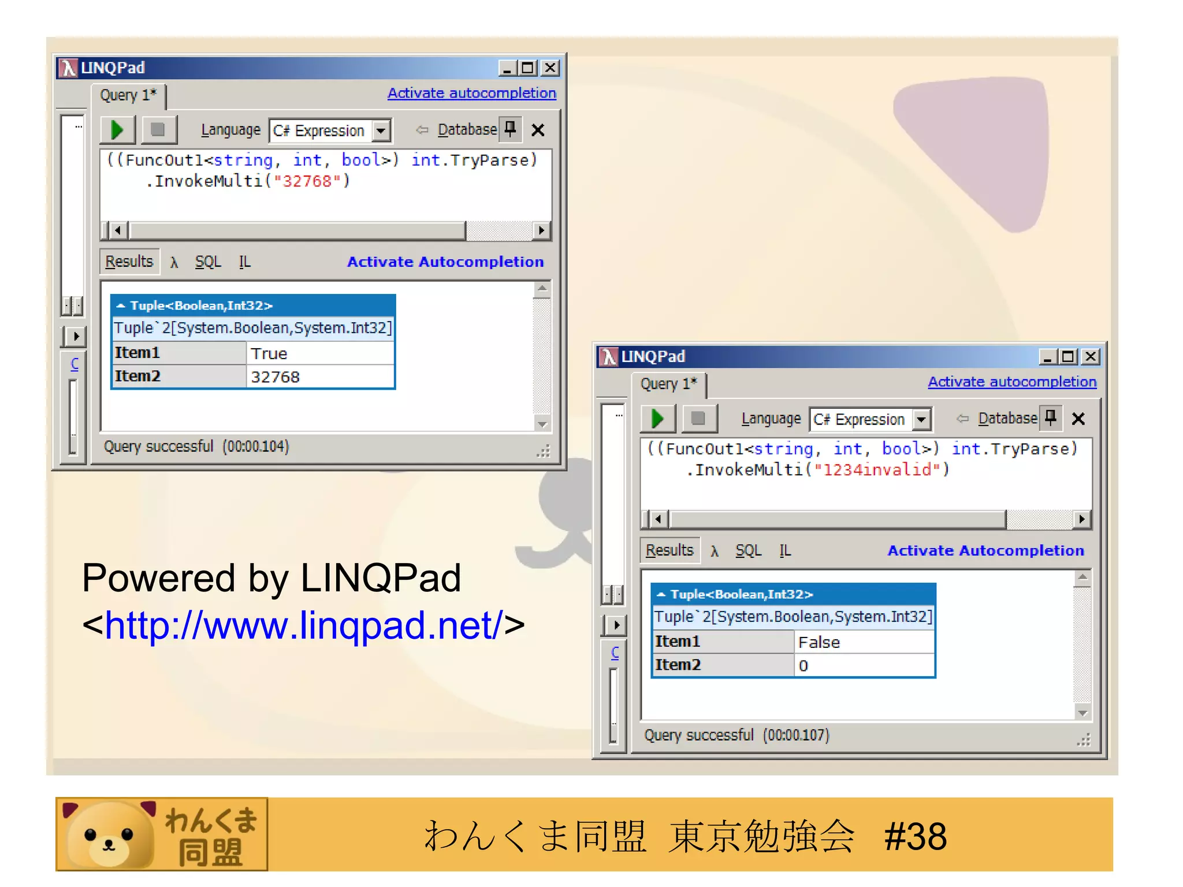This screenshot has height=887, width=1183.
Task: Click editor scroll-right arrow in lower-right window
Action: click(1081, 520)
